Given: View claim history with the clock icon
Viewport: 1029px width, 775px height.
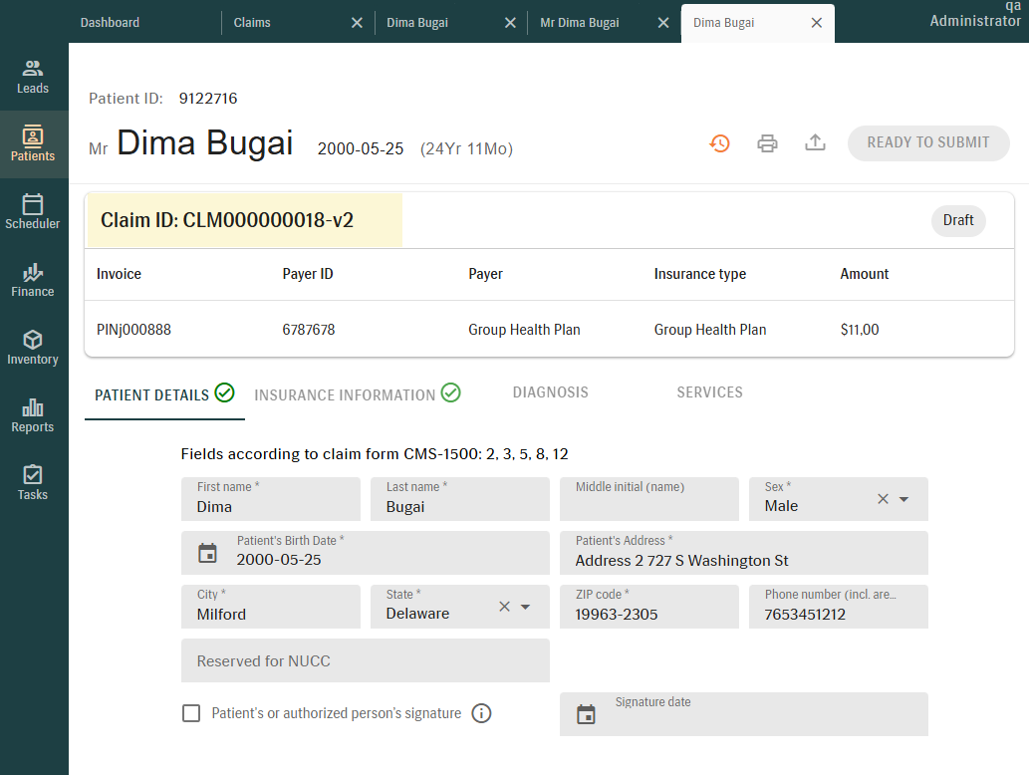Looking at the screenshot, I should 720,143.
